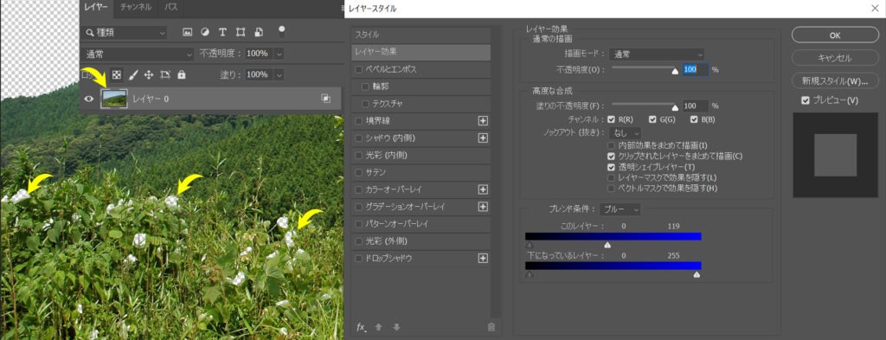
Task: Click the キャンセル button
Action: (x=835, y=58)
